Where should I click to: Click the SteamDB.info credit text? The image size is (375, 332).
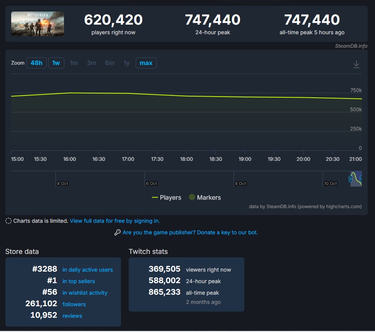click(351, 46)
